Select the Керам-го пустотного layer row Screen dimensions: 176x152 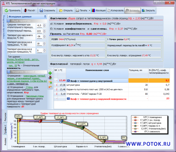click(112, 90)
